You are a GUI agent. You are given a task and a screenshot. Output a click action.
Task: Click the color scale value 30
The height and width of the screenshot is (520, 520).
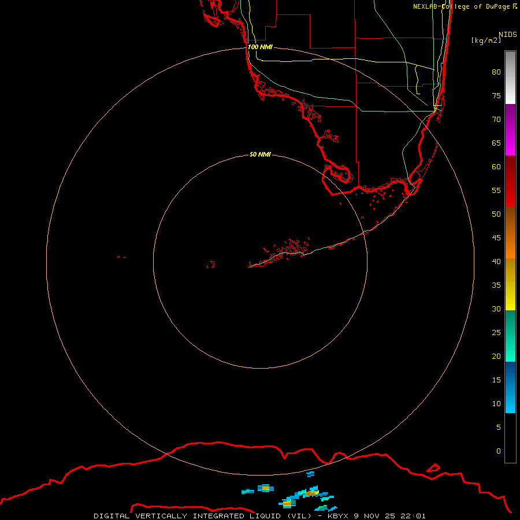pyautogui.click(x=496, y=309)
